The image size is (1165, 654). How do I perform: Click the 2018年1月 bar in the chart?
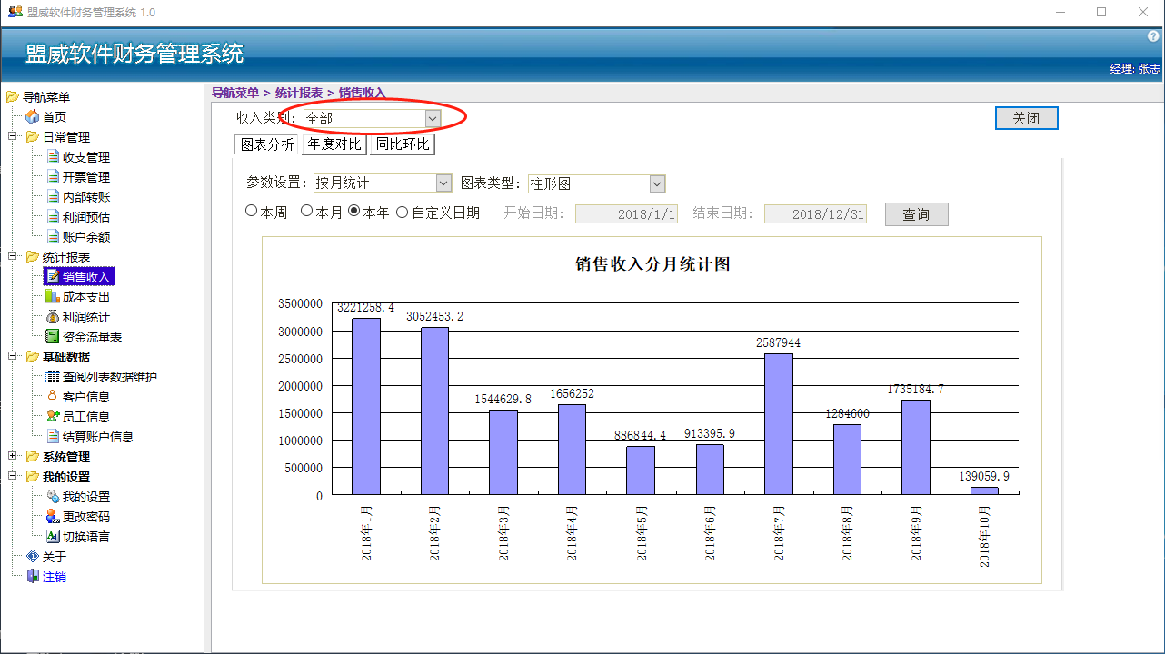click(x=366, y=406)
